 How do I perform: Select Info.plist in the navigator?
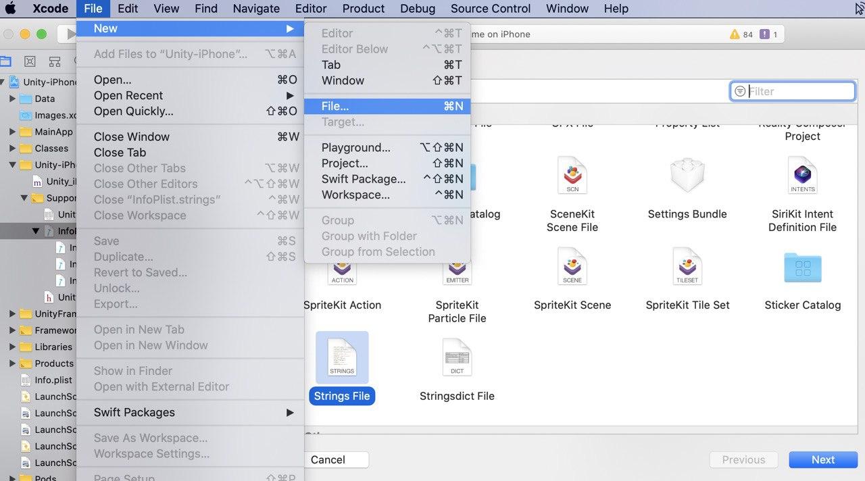pos(48,380)
